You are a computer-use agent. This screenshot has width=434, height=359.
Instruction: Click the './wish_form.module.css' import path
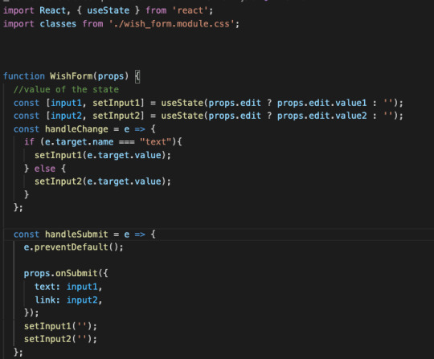(172, 24)
